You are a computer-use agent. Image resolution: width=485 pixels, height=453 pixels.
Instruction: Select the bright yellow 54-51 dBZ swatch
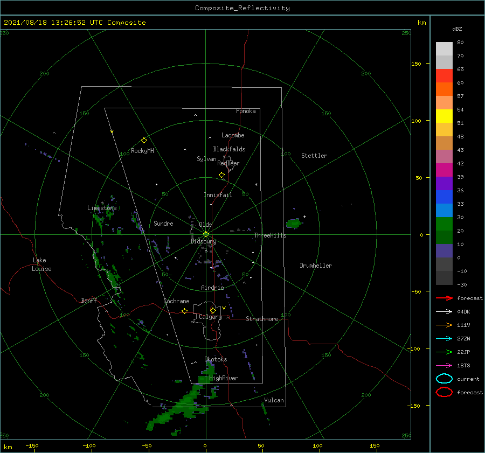click(x=444, y=116)
